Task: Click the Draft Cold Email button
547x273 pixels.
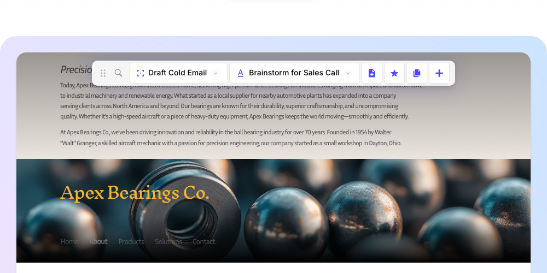Action: click(179, 73)
